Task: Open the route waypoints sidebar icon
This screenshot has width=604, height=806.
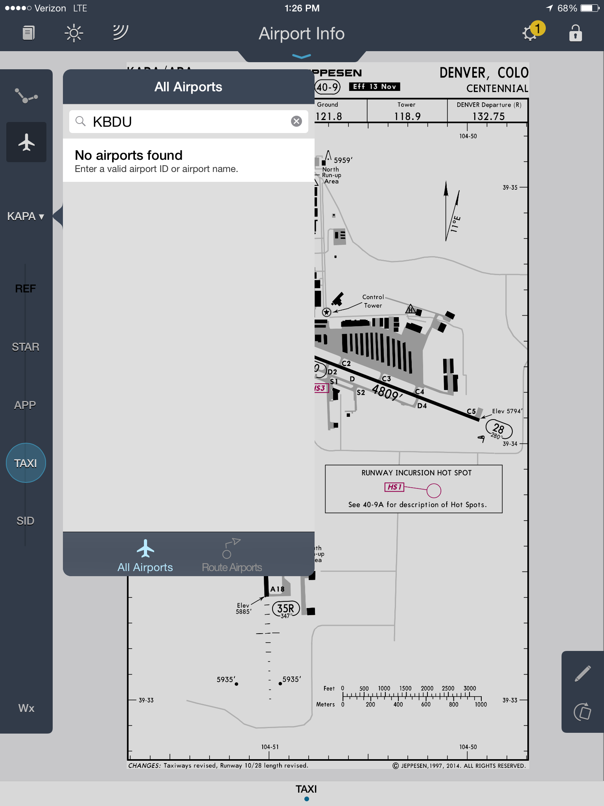Action: tap(26, 96)
